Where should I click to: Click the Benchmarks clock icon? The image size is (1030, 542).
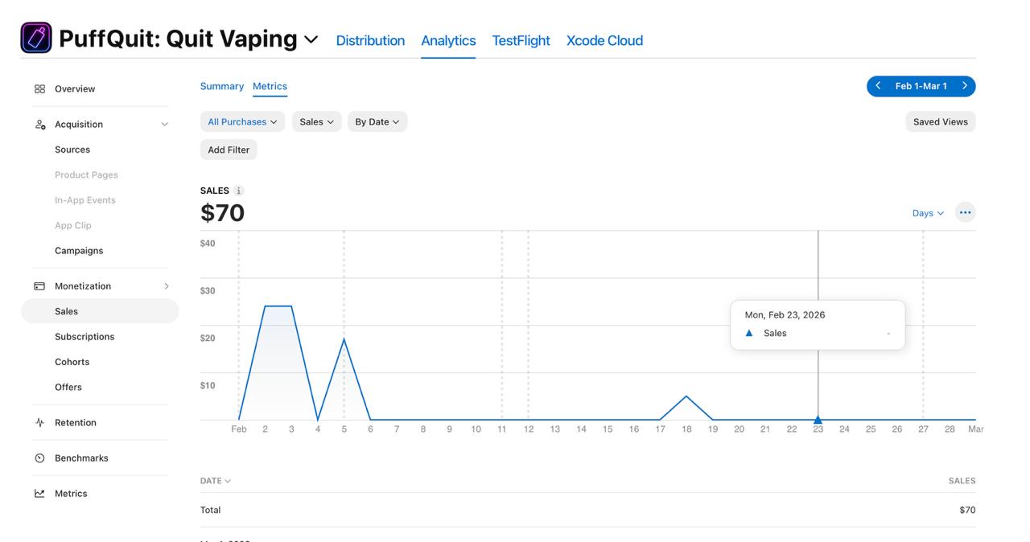click(39, 458)
